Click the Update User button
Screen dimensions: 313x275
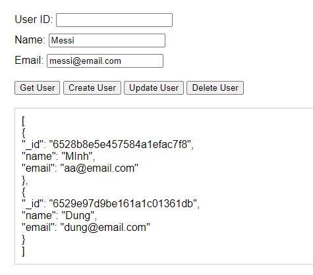[154, 87]
